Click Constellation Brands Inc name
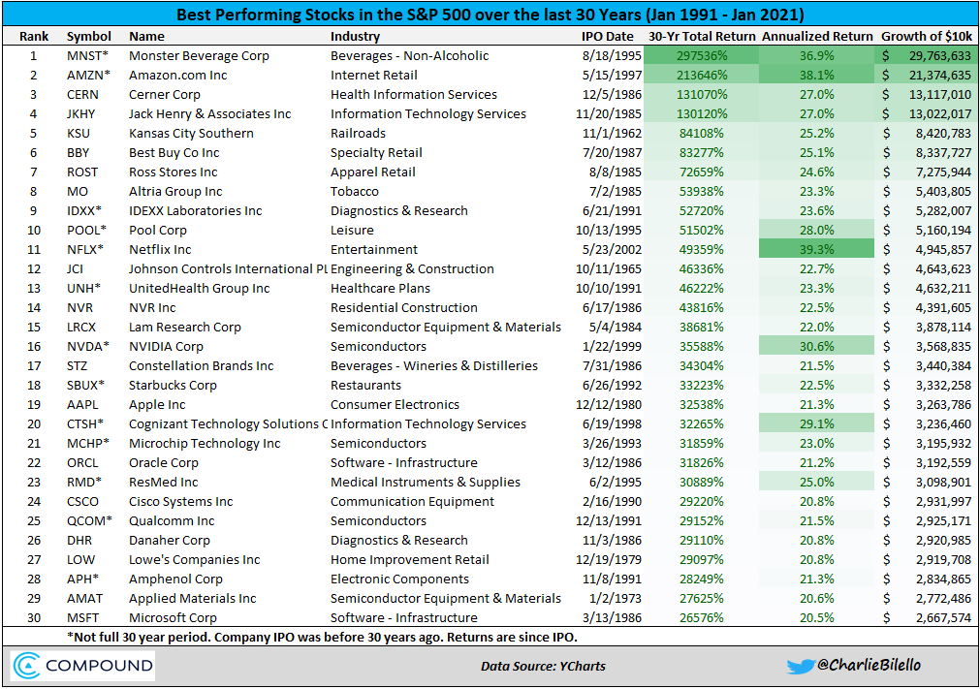 click(202, 365)
